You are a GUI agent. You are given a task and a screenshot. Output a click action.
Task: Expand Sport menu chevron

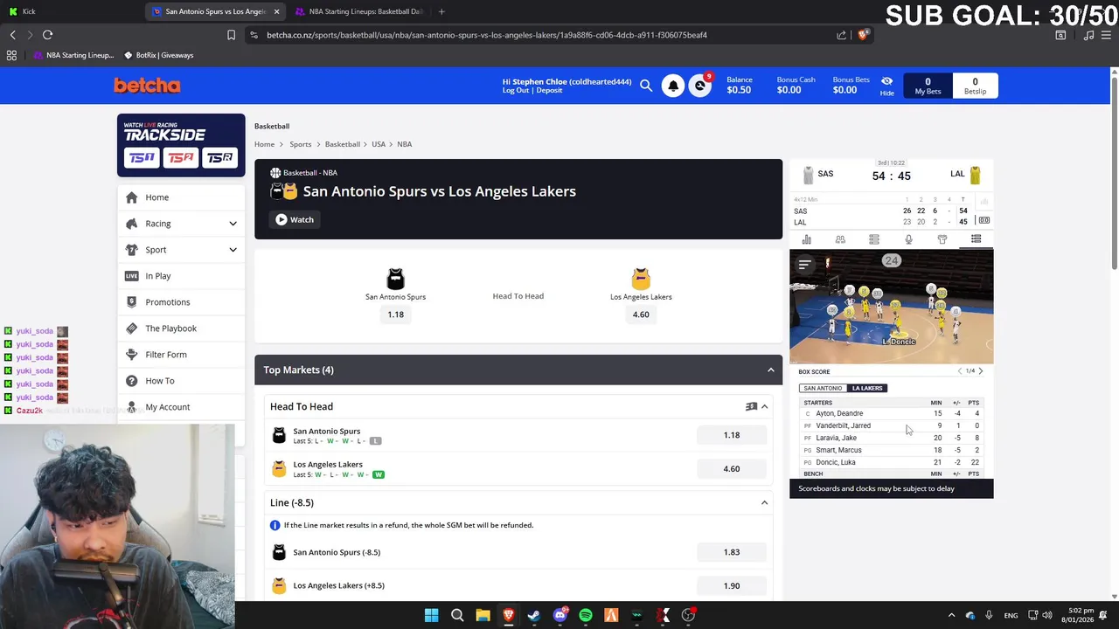[x=233, y=250]
